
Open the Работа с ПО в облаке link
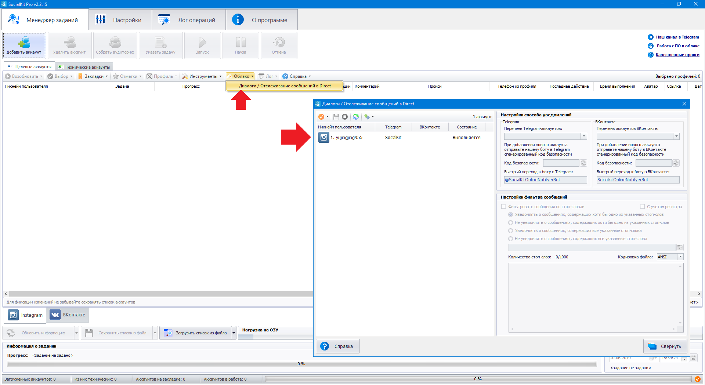[678, 46]
